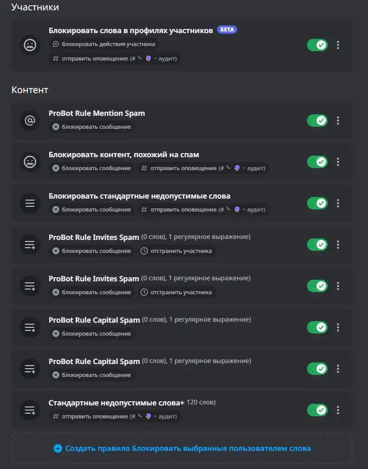Screen dimensions: 368x469
Task: Toggle off the profile word blocking rule
Action: coord(317,45)
